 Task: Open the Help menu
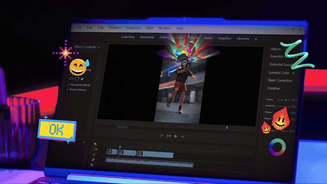point(180,28)
